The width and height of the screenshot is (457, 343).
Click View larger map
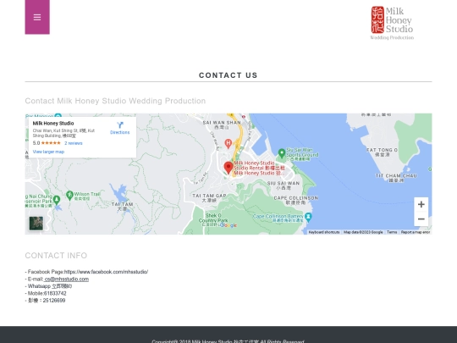(48, 152)
